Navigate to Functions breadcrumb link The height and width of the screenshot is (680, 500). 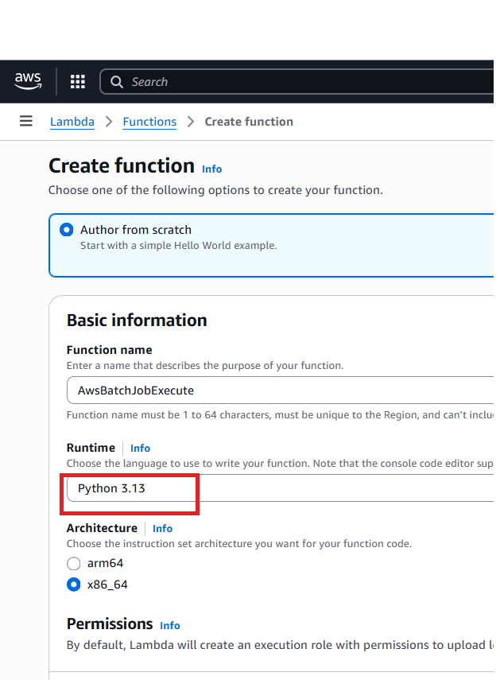tap(149, 122)
